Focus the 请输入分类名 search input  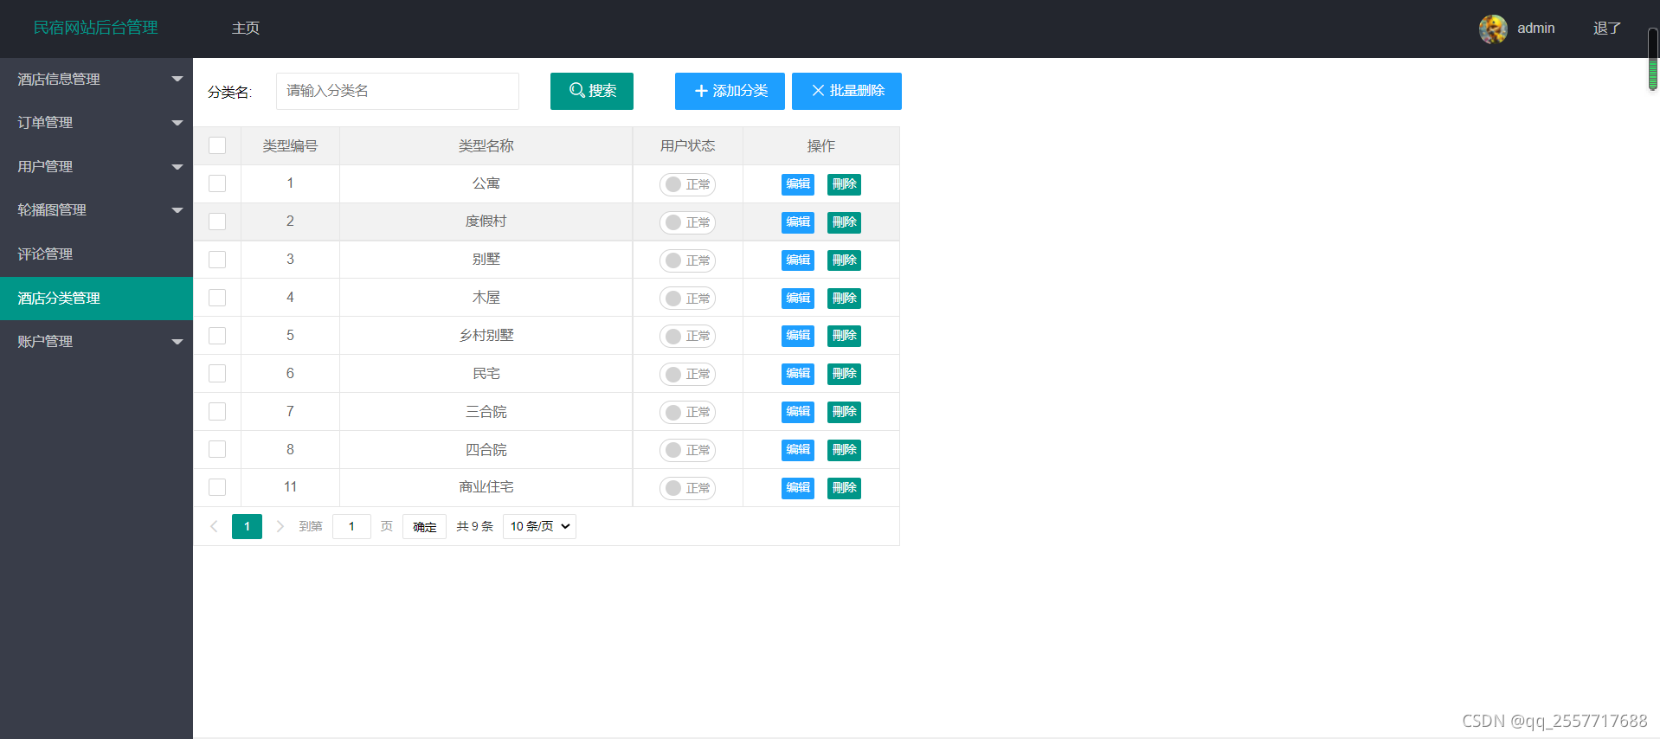pyautogui.click(x=397, y=91)
